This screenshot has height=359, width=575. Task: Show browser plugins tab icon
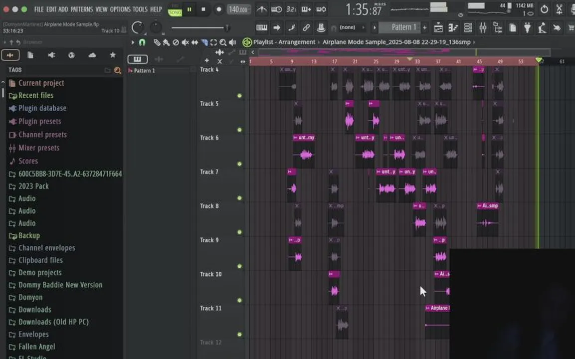click(51, 55)
